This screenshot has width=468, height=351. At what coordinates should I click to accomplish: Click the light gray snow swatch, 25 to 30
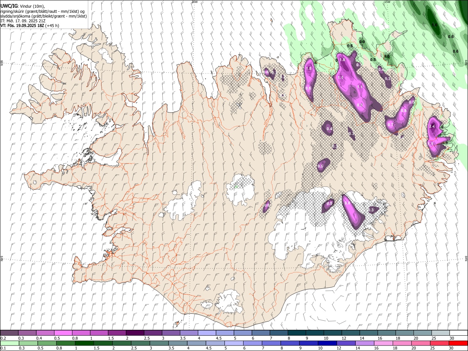[440, 333]
